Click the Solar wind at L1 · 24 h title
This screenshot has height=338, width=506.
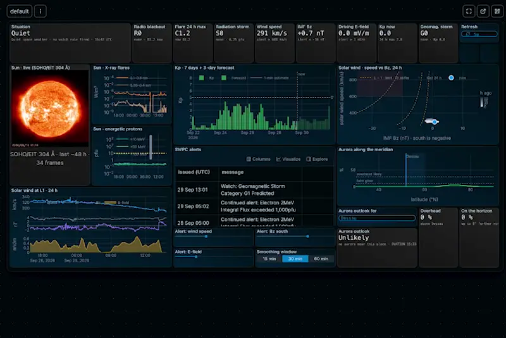coord(34,191)
